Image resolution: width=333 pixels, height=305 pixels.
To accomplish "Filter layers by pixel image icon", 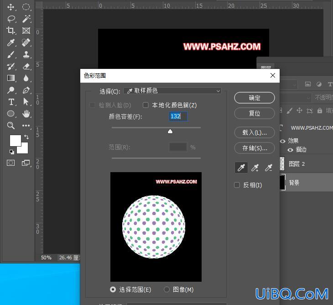I will pos(307,84).
